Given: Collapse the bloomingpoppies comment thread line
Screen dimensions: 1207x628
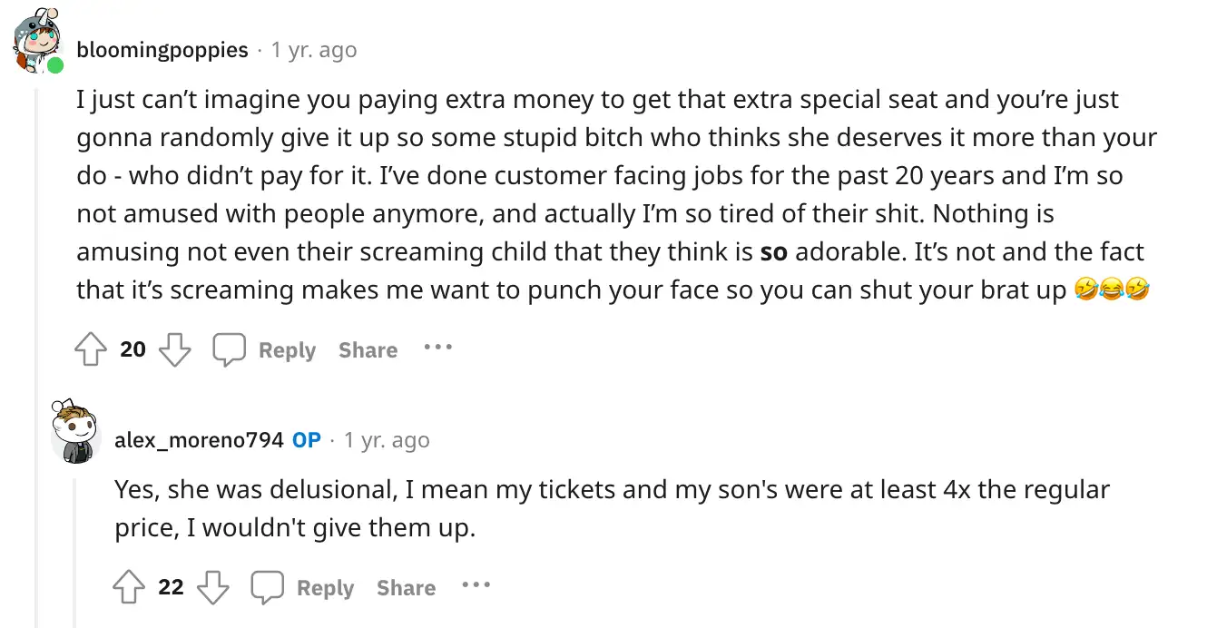Looking at the screenshot, I should 36,363.
